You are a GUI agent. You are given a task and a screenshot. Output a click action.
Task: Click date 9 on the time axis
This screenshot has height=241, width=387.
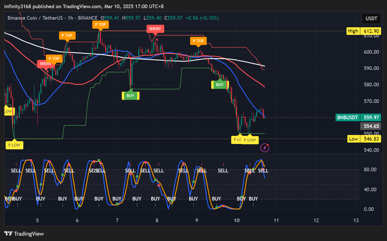[197, 220]
